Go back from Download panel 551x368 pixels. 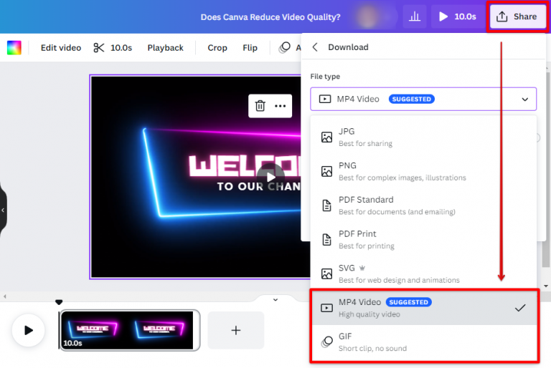coord(315,47)
